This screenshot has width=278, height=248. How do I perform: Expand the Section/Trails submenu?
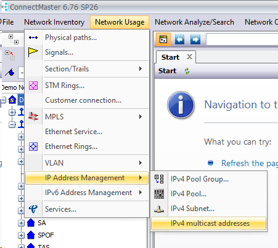[87, 69]
